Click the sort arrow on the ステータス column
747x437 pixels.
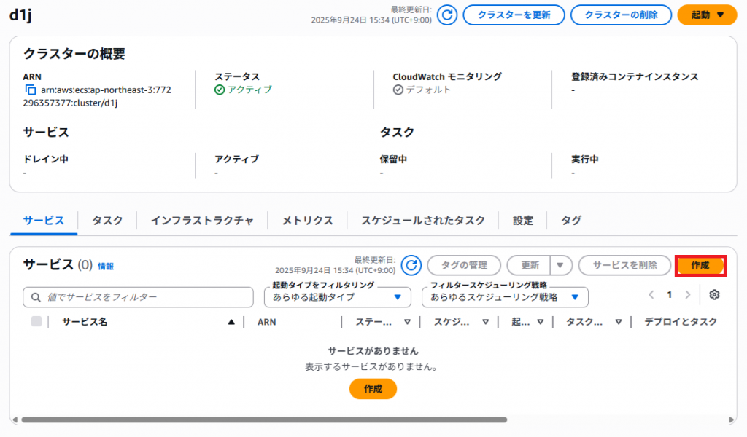click(407, 322)
